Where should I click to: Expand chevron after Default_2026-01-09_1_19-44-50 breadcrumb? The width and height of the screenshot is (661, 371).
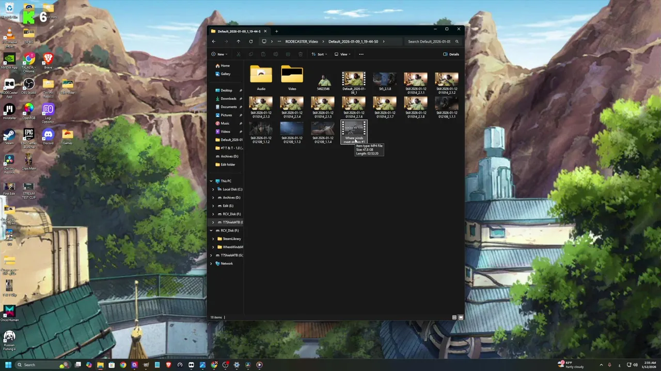tap(384, 41)
